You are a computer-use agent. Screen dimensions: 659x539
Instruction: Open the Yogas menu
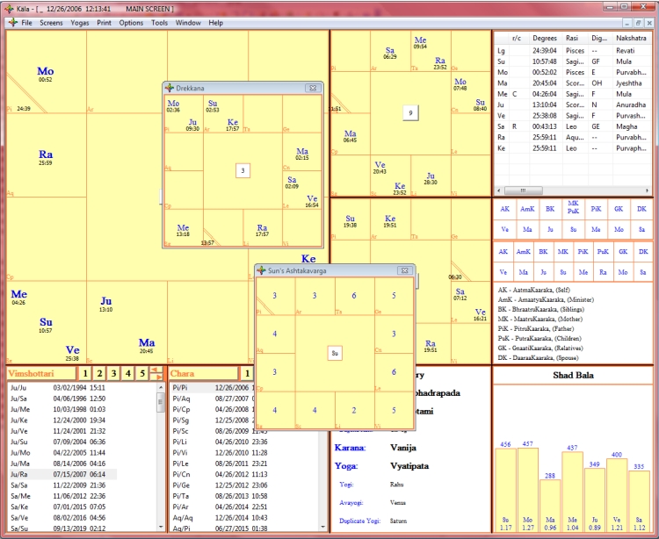click(79, 23)
